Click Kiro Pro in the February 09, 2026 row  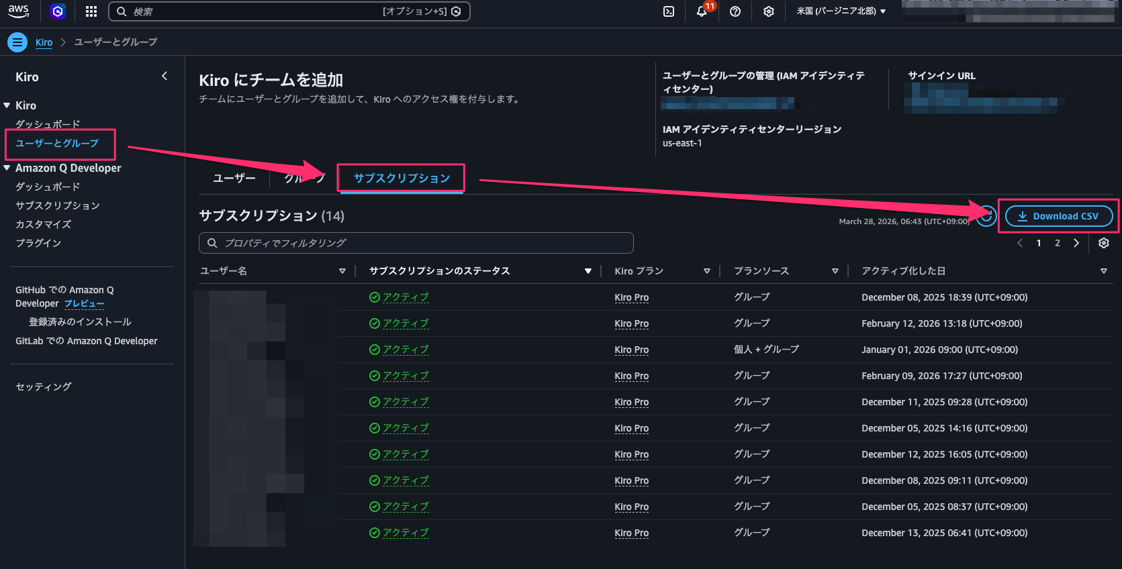coord(631,376)
